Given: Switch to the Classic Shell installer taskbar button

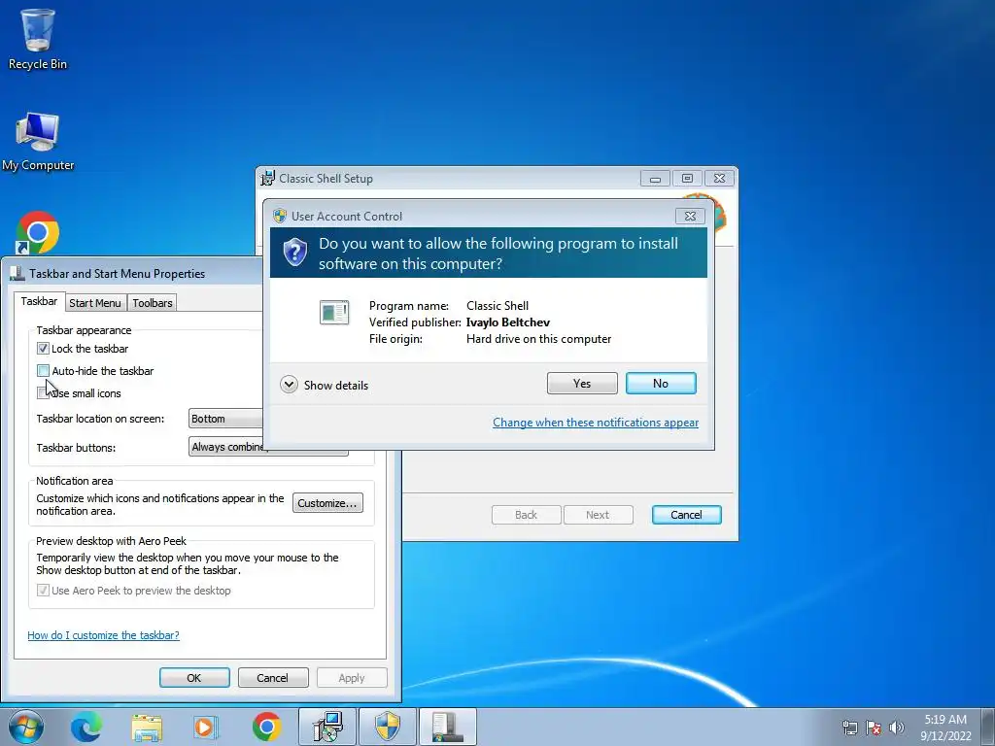Looking at the screenshot, I should tap(327, 727).
